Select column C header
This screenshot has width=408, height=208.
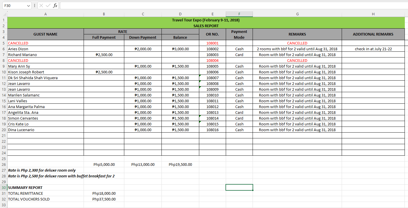coord(143,14)
